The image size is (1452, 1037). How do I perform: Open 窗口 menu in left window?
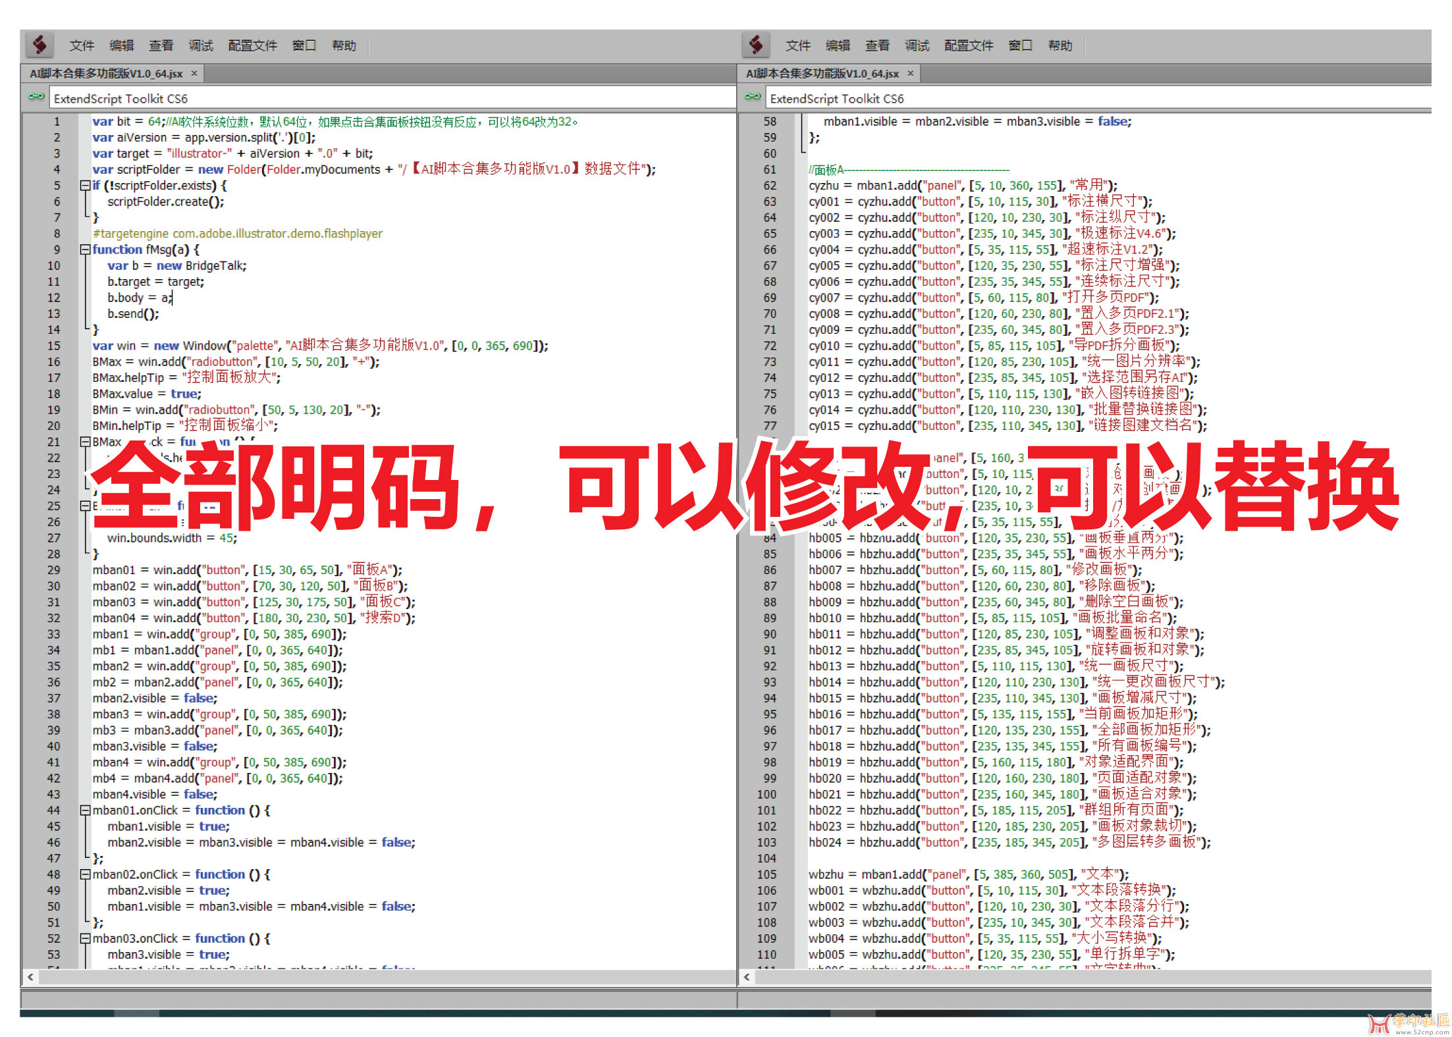point(305,45)
